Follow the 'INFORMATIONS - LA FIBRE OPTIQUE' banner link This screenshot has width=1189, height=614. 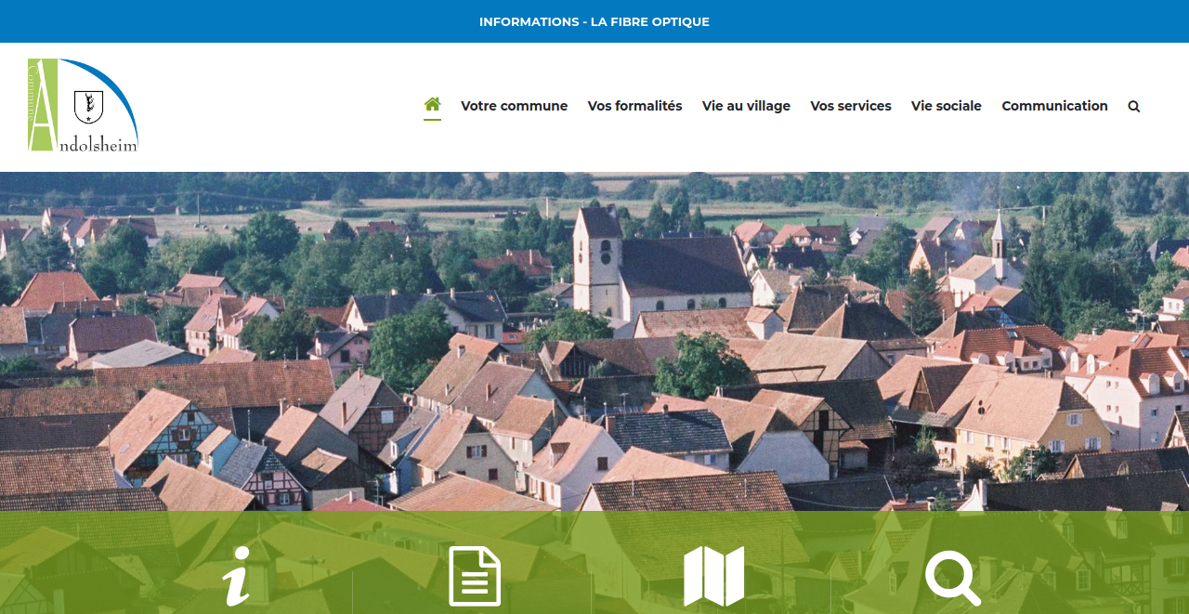tap(594, 21)
